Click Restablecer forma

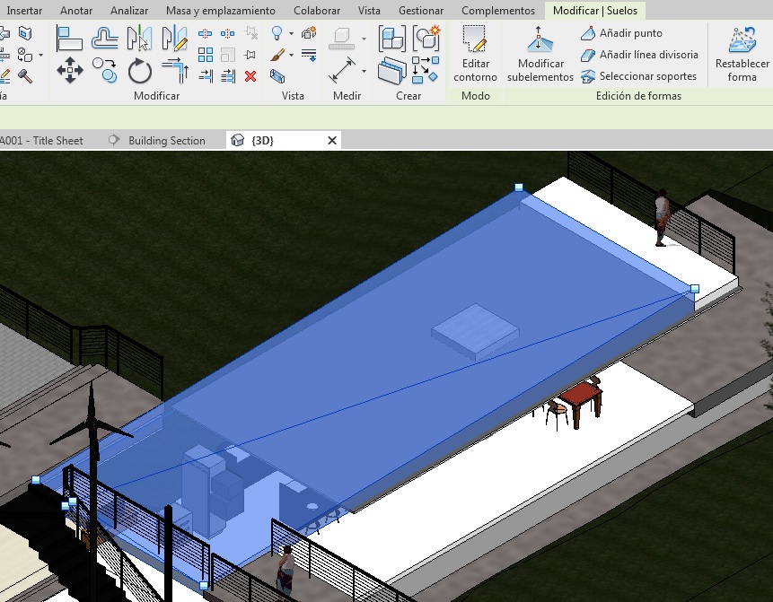point(742,54)
